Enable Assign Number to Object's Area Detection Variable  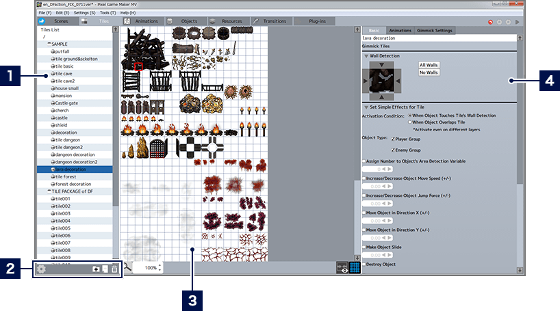point(364,161)
